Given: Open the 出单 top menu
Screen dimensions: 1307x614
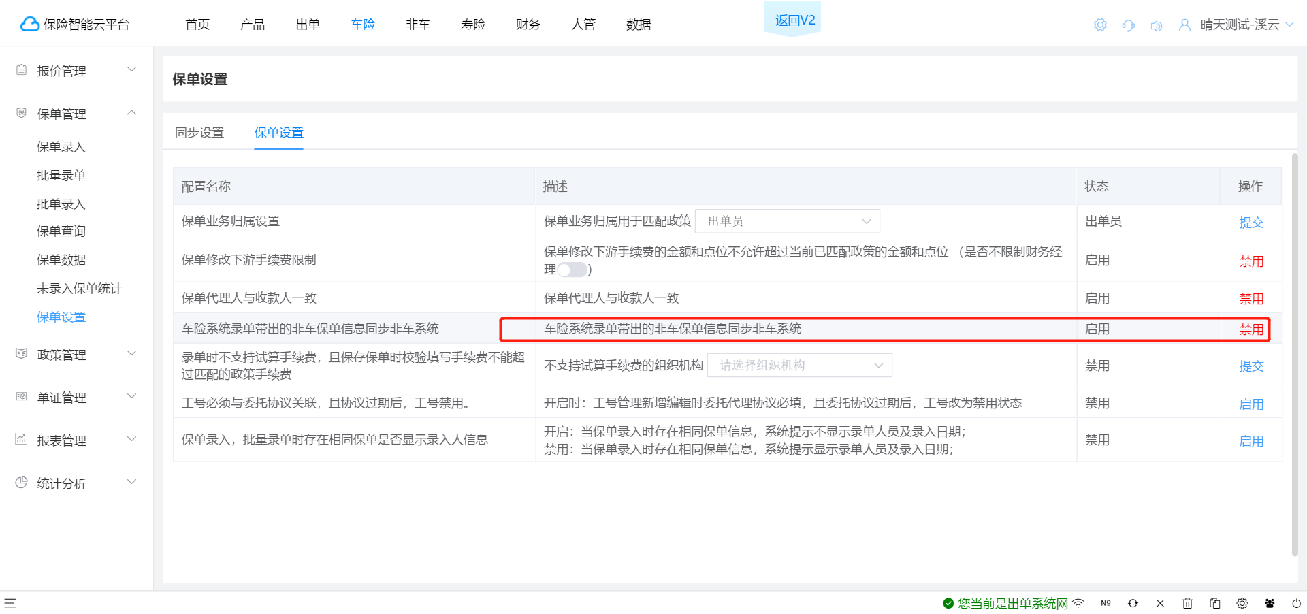Looking at the screenshot, I should pos(308,25).
